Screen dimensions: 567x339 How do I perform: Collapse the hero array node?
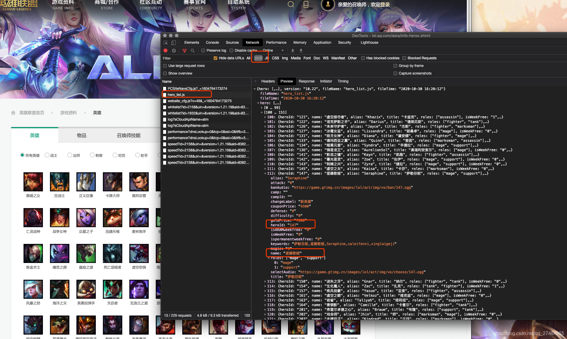(x=258, y=103)
